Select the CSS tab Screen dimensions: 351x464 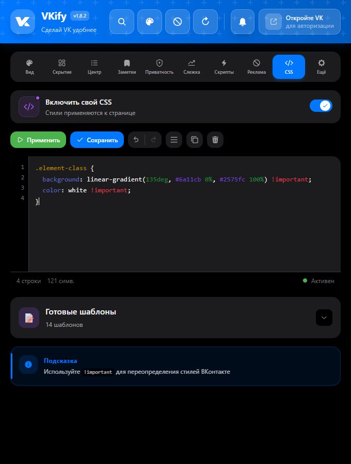[289, 67]
